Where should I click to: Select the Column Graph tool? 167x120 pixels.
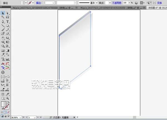8,59
